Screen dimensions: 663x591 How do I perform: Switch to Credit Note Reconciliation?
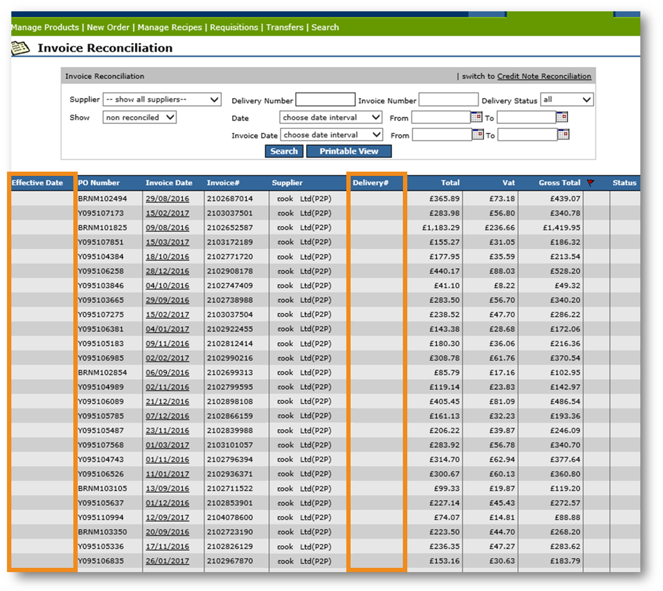pyautogui.click(x=544, y=77)
